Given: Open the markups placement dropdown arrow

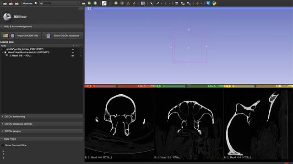Looking at the screenshot, I should (x=169, y=3).
